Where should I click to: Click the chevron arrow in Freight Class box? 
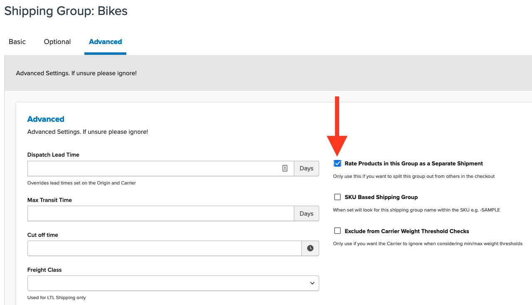point(312,283)
